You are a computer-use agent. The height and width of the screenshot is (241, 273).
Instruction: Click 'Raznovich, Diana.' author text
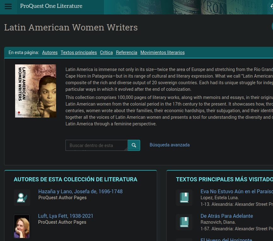218,222
